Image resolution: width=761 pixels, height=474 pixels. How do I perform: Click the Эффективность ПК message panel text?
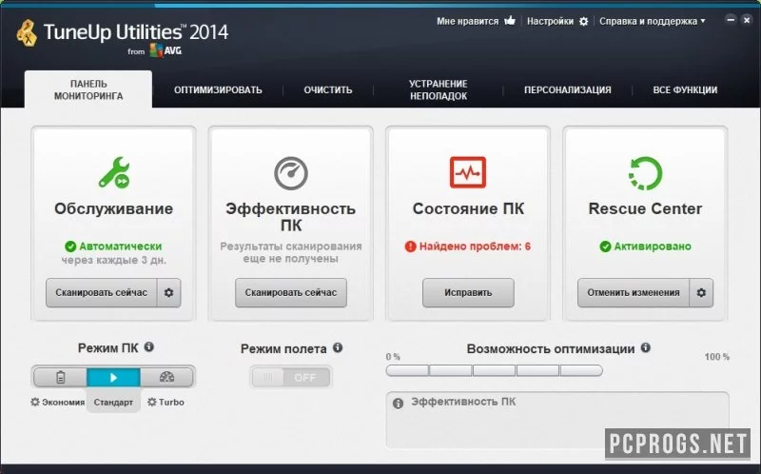pyautogui.click(x=463, y=402)
